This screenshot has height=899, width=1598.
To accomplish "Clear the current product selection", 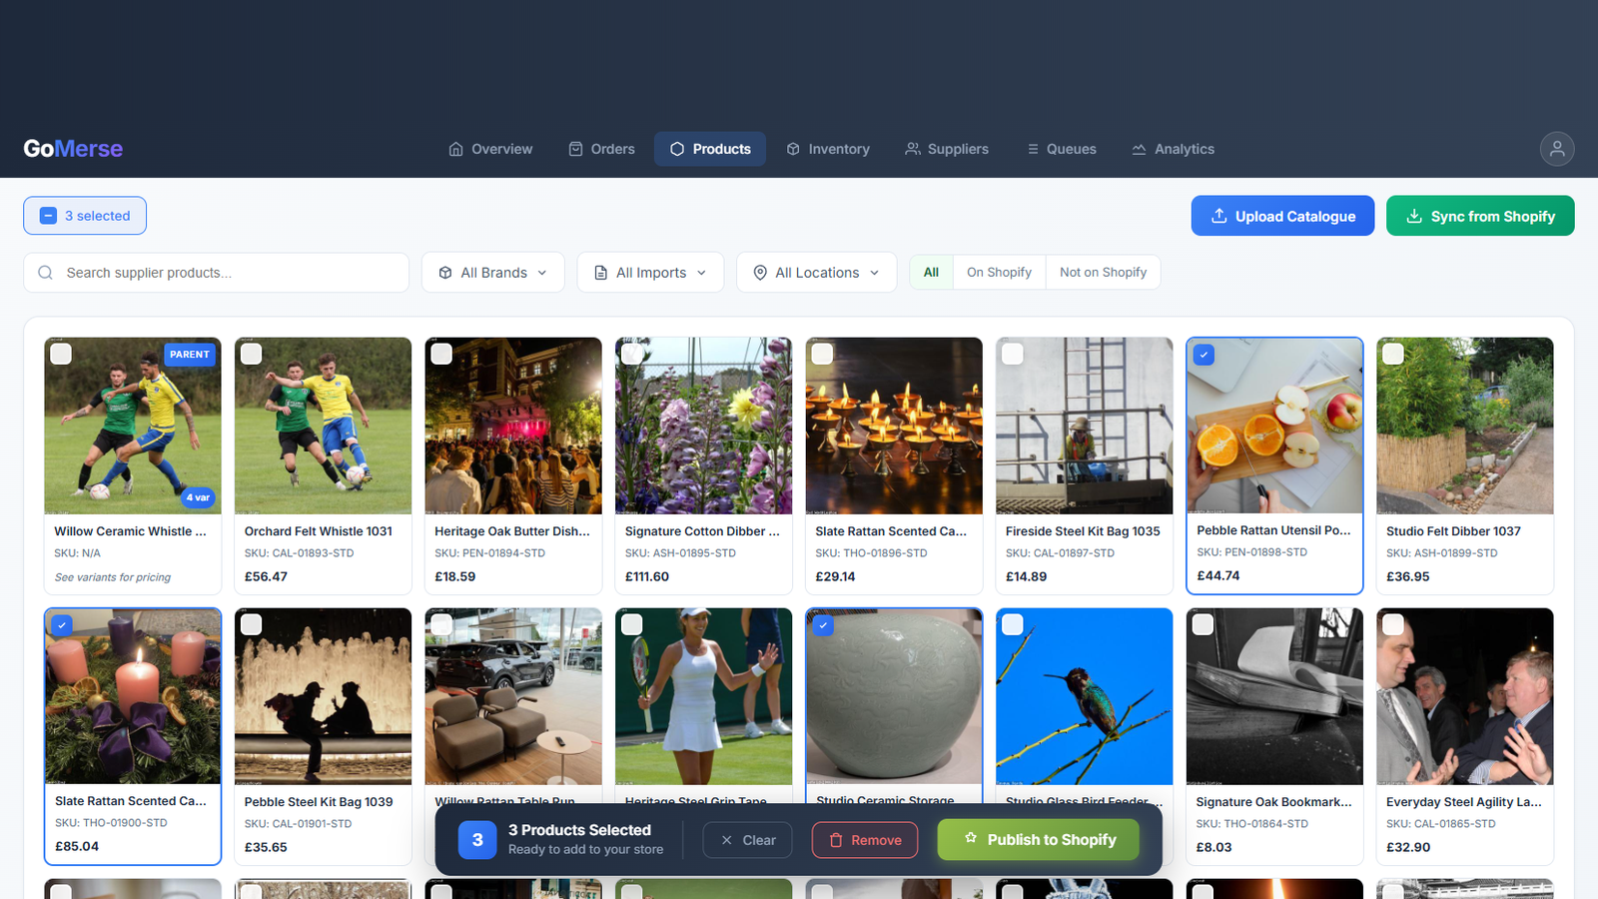I will (x=747, y=840).
